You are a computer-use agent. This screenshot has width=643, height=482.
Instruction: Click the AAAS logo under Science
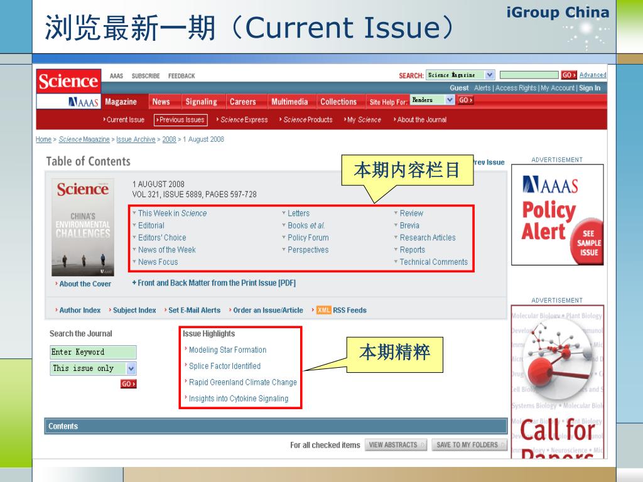coord(84,102)
